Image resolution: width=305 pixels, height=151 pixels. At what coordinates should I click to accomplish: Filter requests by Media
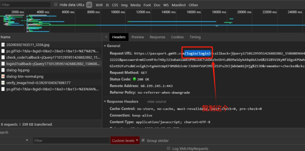(136, 5)
